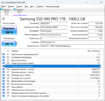
Task: Click the status circle for attribute 0A
Action: (4, 81)
